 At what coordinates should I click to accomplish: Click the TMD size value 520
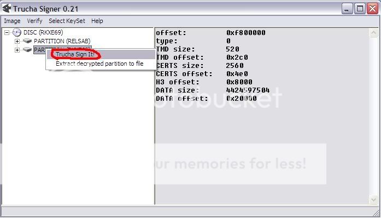click(232, 49)
